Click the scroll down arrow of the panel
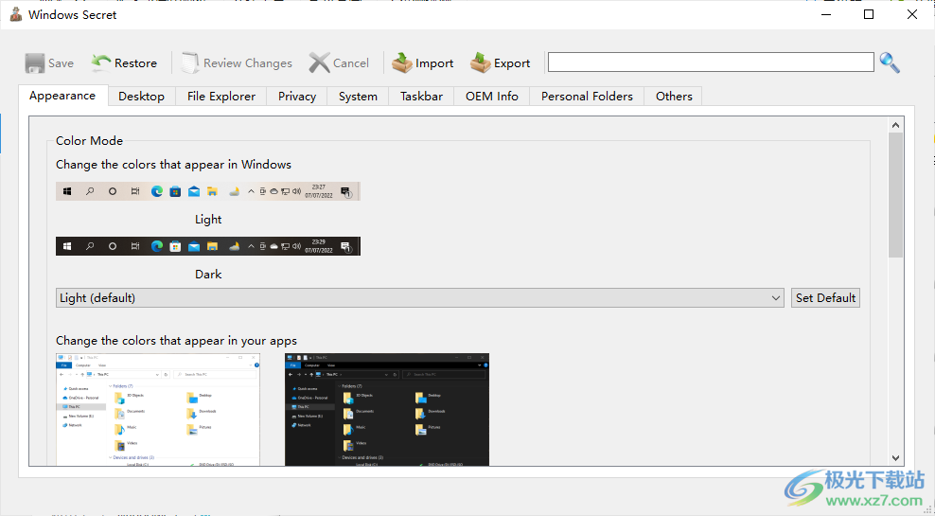The height and width of the screenshot is (516, 935). 895,458
